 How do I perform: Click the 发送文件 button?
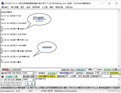click(65, 70)
